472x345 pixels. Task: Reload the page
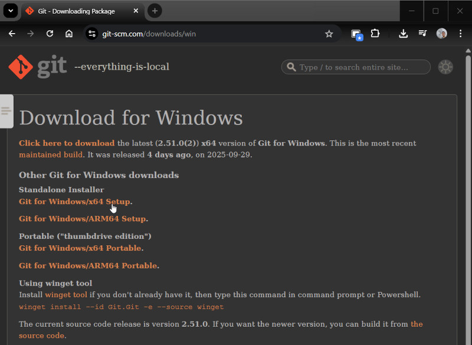[50, 34]
